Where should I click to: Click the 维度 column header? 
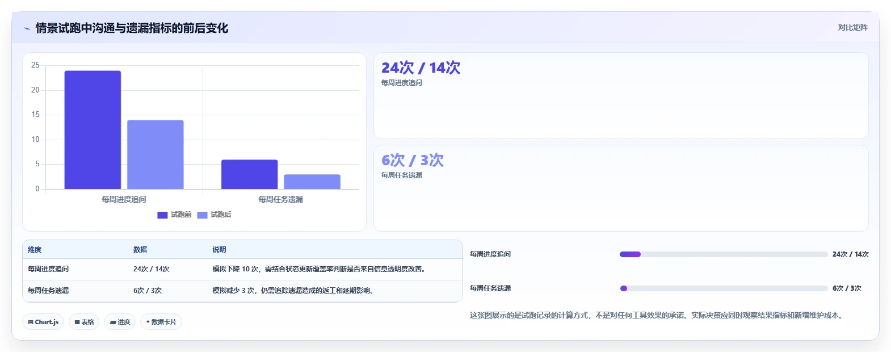(x=35, y=250)
